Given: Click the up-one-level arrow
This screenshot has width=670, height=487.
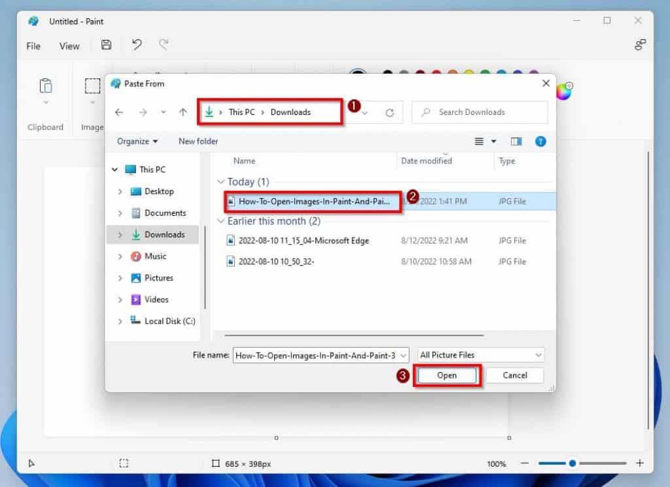Looking at the screenshot, I should point(183,112).
